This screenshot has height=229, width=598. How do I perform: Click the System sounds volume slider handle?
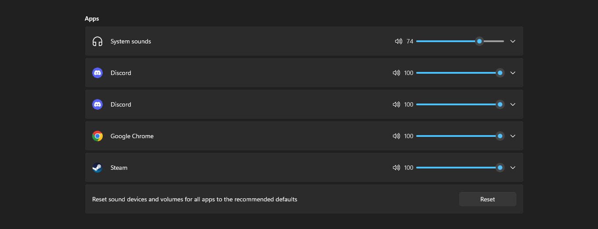point(479,41)
